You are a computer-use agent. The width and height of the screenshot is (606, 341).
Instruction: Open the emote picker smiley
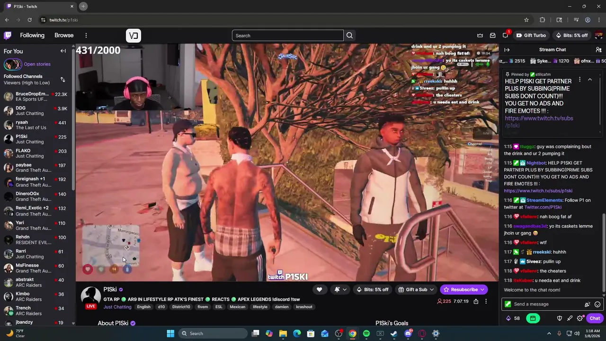coord(597,304)
